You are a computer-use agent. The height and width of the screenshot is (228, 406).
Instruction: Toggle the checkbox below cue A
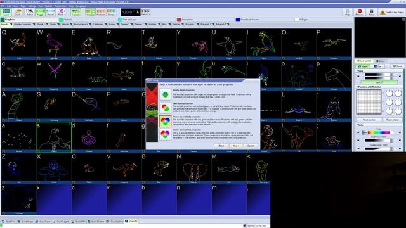(4, 120)
